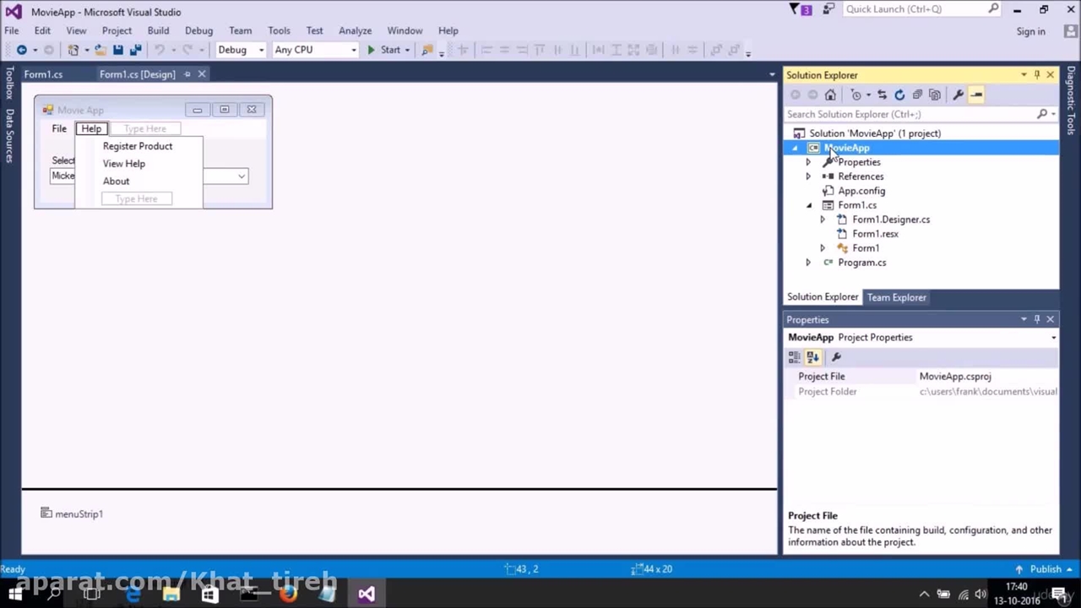Toggle Preview Selected Items in Solution Explorer
The image size is (1081, 608).
(x=976, y=95)
